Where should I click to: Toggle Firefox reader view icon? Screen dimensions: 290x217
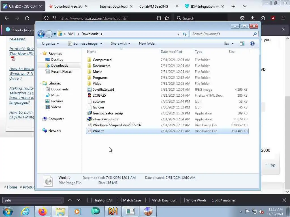coord(159,18)
